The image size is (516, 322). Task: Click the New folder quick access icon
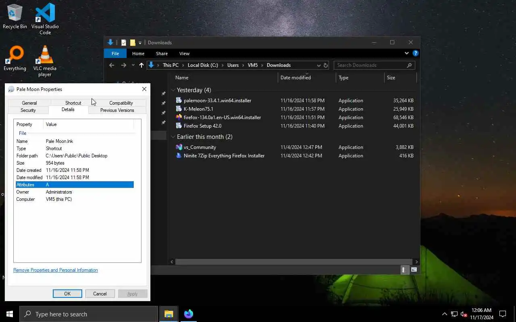133,43
